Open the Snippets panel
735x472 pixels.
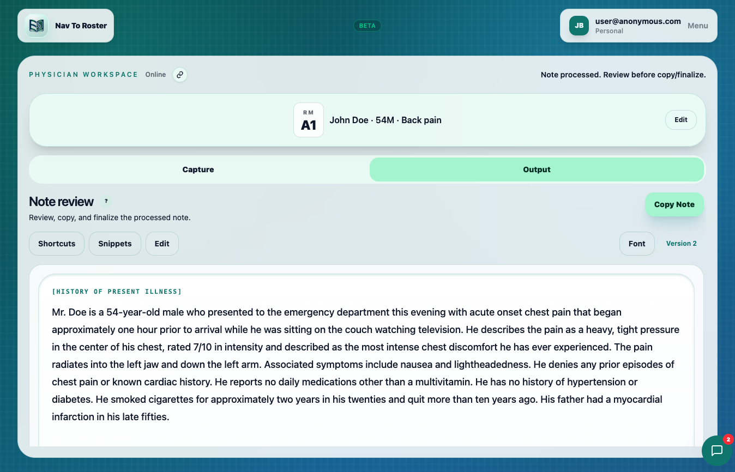(115, 244)
